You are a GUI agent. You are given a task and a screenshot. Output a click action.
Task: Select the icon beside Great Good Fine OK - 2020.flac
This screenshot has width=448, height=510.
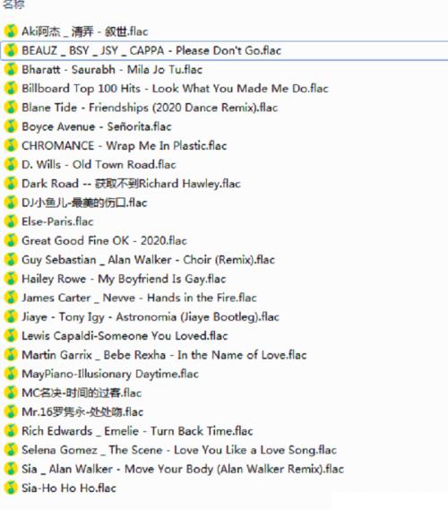coord(11,241)
